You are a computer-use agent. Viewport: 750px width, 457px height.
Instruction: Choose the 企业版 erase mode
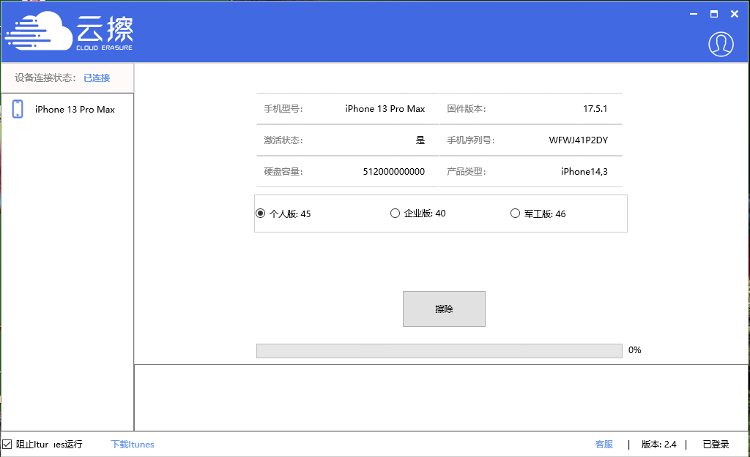[395, 214]
